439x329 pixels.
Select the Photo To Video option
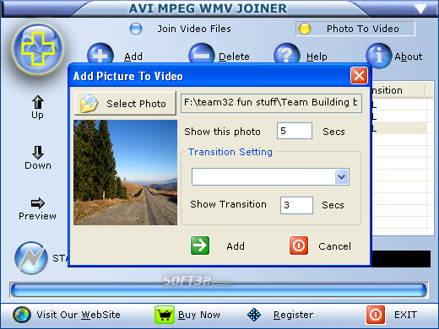pyautogui.click(x=355, y=29)
